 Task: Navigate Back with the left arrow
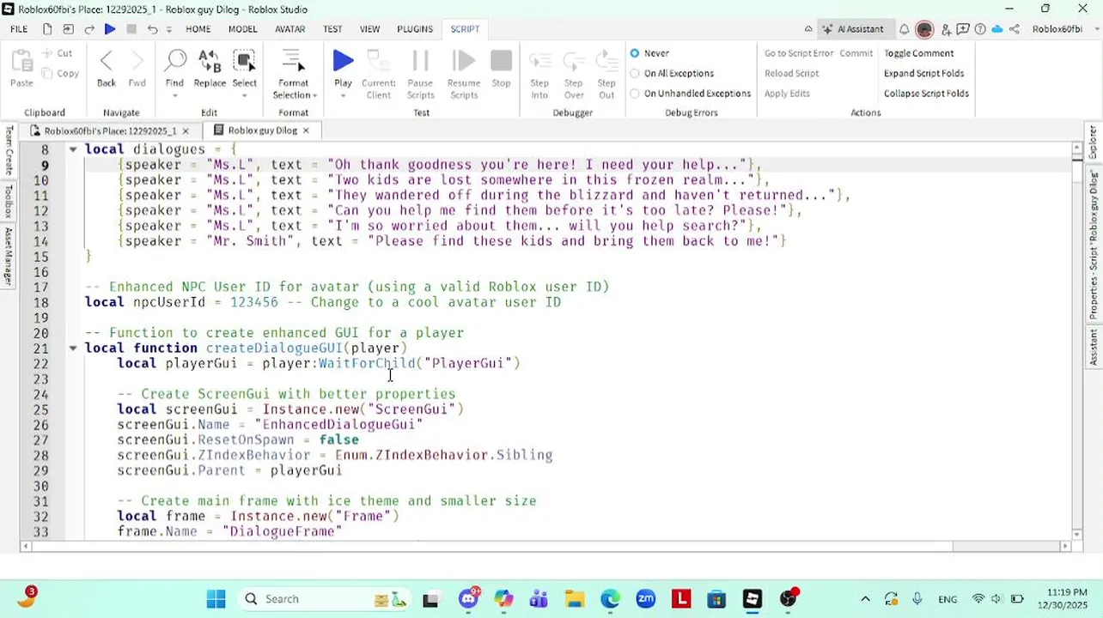107,60
